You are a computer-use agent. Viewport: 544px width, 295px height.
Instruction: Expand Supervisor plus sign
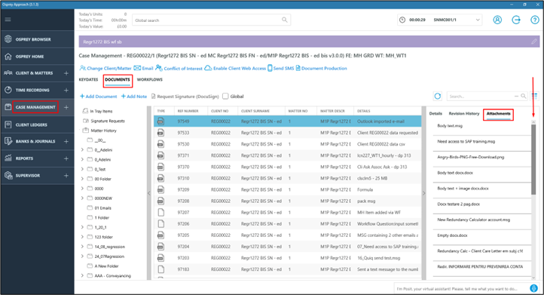66,176
